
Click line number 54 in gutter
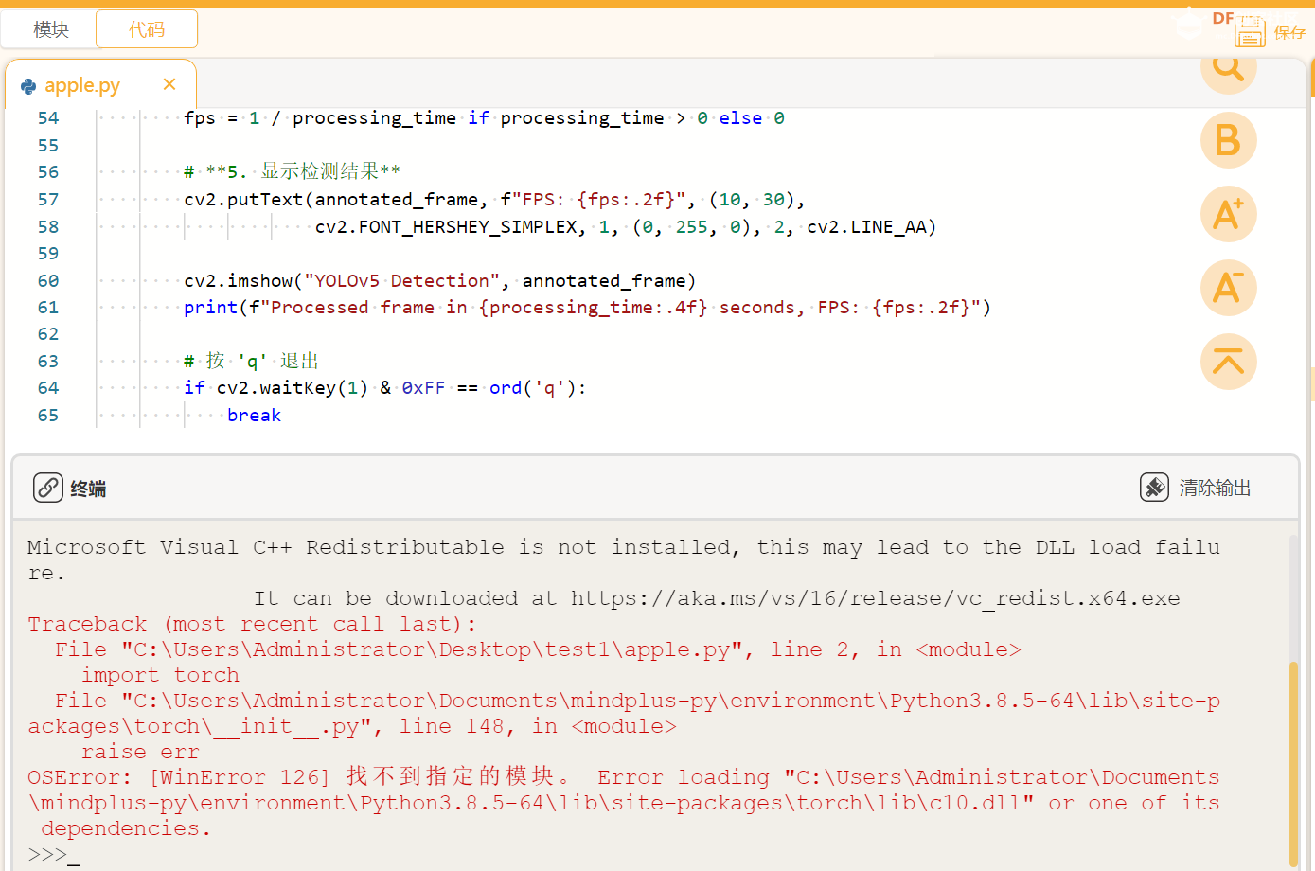click(x=48, y=118)
